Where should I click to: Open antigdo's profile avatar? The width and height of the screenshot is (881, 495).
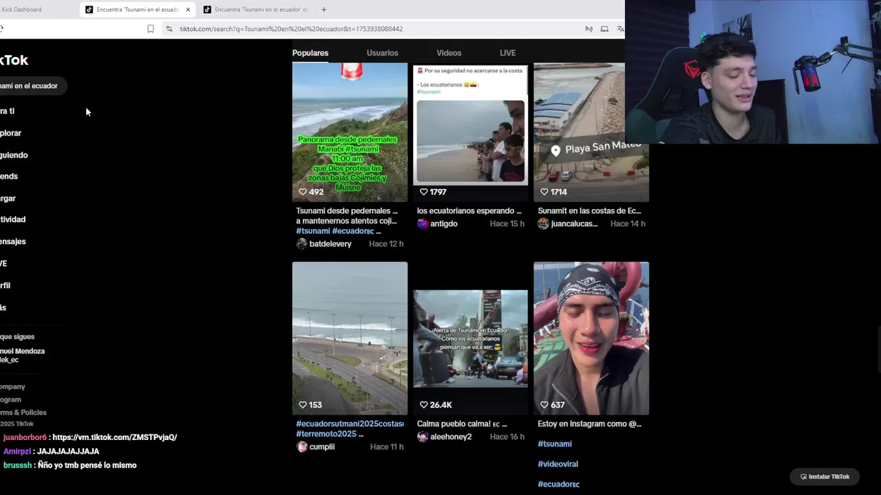click(x=423, y=223)
